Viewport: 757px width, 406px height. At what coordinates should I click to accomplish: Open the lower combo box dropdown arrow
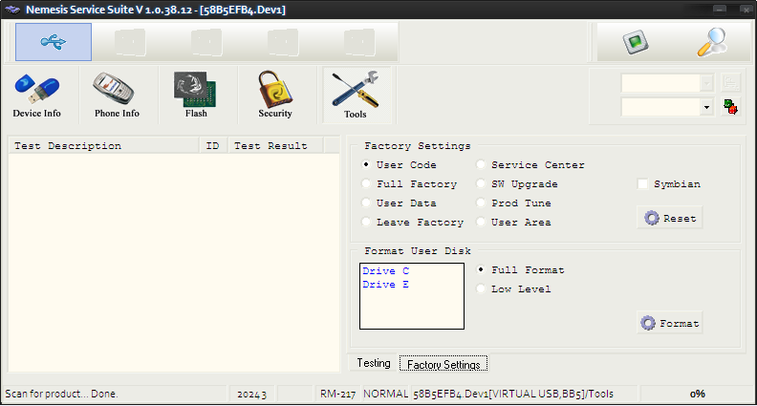[706, 107]
